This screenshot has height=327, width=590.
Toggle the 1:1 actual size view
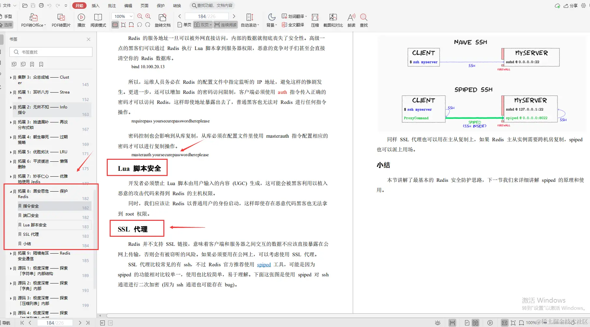[x=115, y=24]
